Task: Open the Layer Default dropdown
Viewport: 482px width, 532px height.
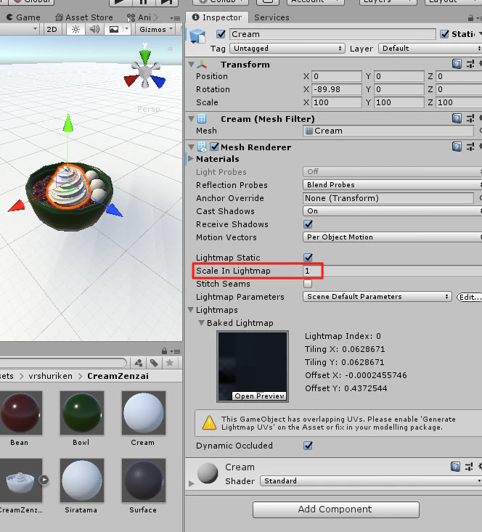Action: tap(430, 49)
